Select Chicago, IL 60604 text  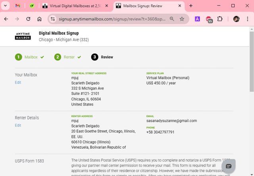coord(86,99)
